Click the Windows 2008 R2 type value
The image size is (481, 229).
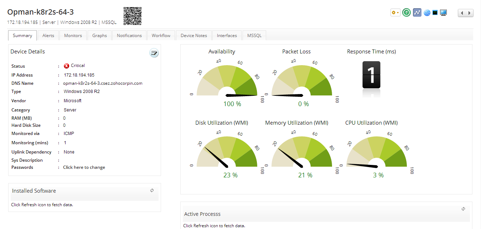(82, 92)
